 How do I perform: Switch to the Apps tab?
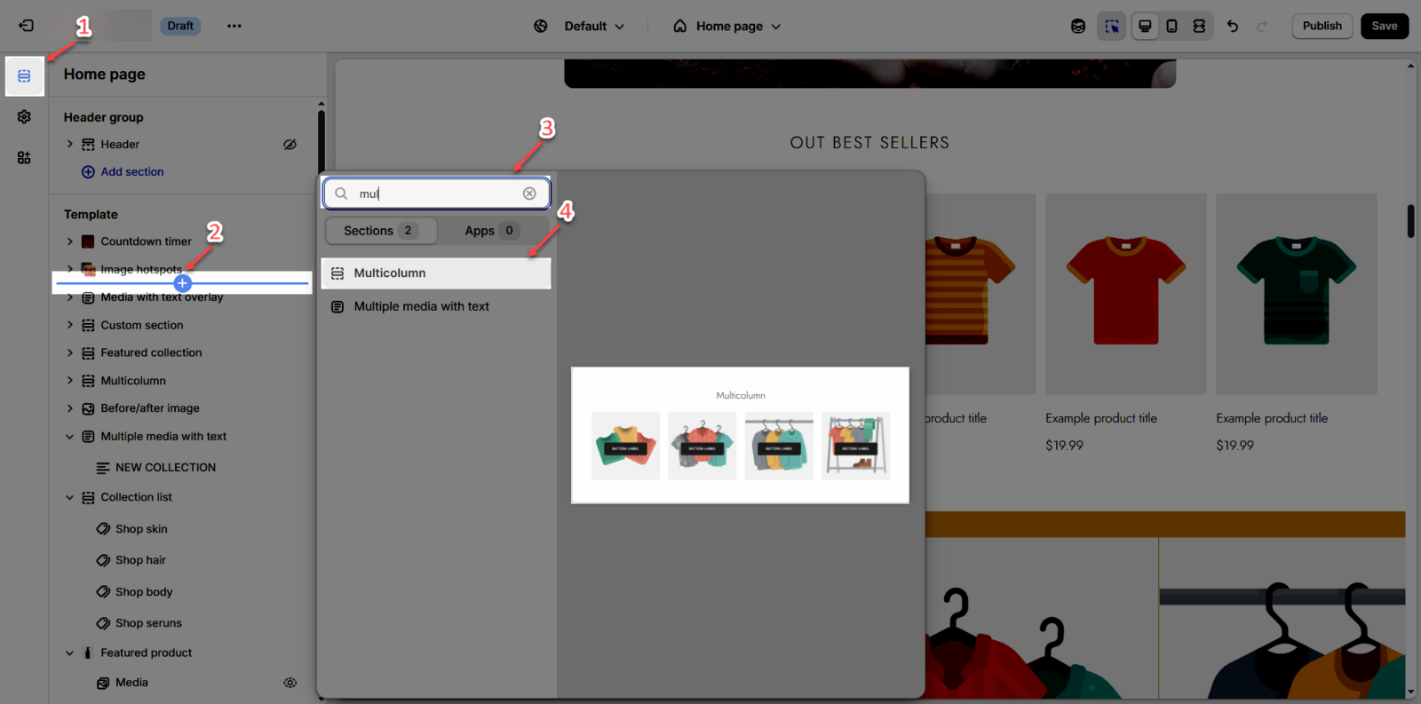pos(490,231)
